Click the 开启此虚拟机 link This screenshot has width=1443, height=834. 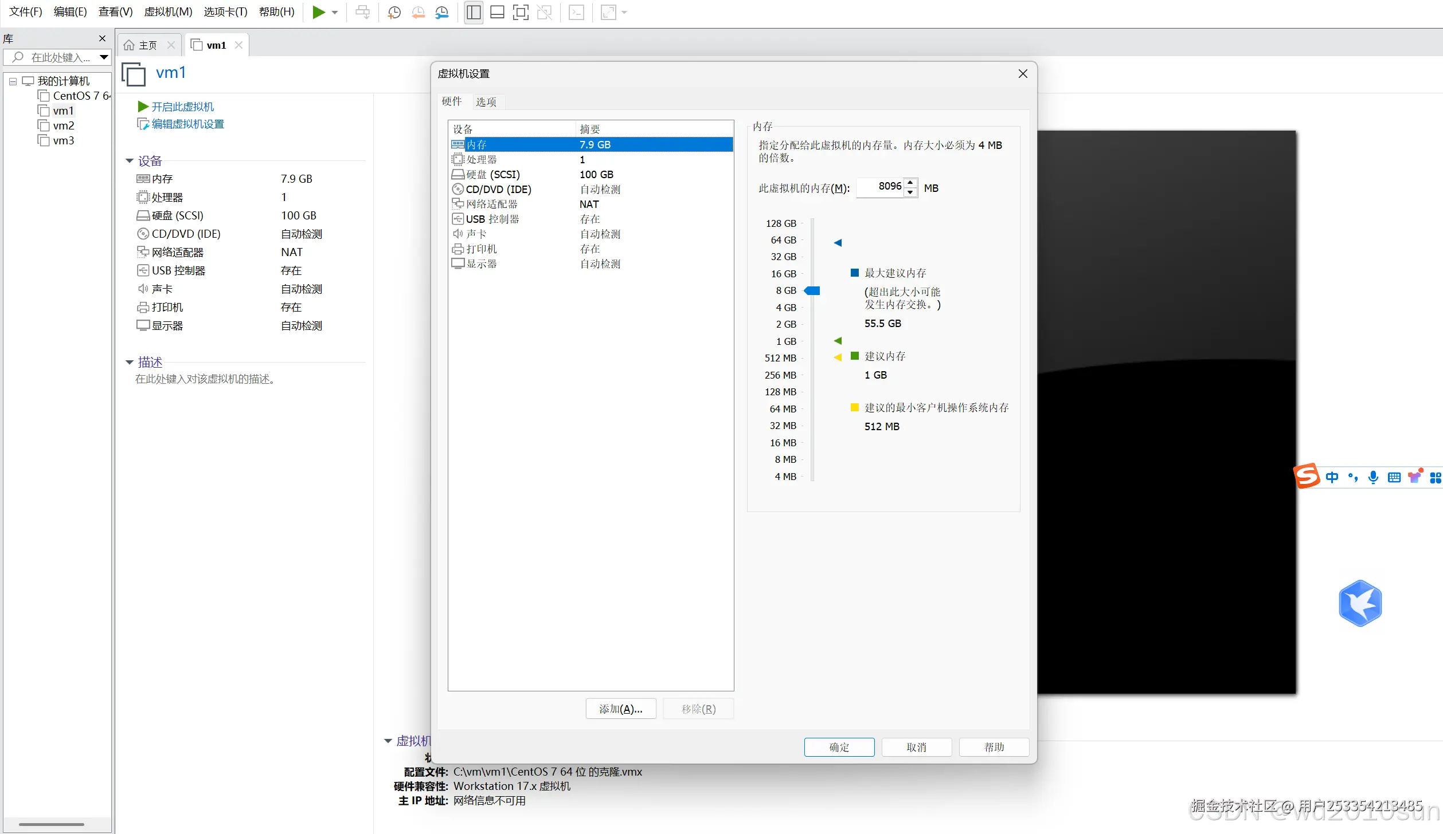182,107
